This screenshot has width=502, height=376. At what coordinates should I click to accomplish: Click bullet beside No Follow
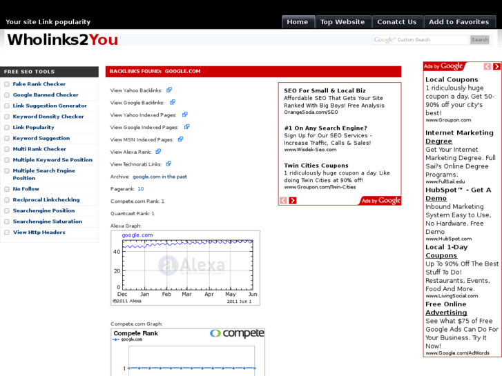(x=7, y=189)
